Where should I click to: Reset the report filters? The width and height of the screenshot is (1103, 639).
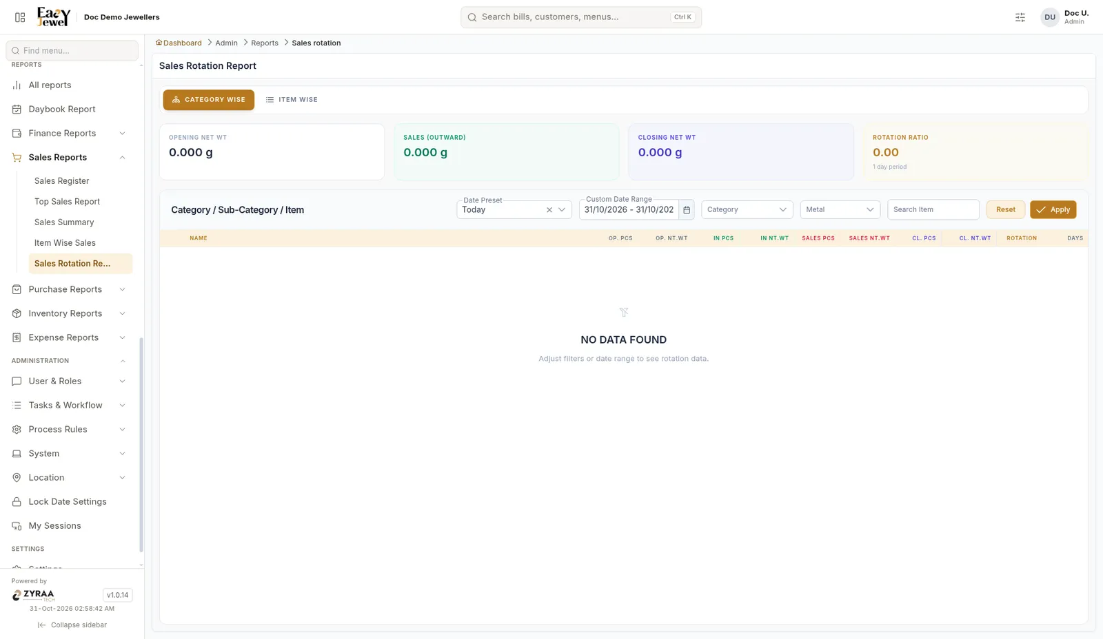(1005, 209)
